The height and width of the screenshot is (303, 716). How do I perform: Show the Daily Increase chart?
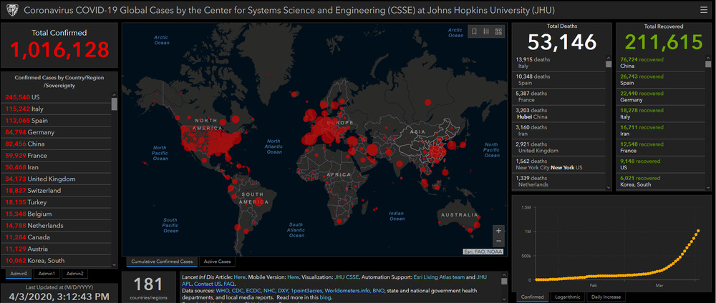(606, 297)
